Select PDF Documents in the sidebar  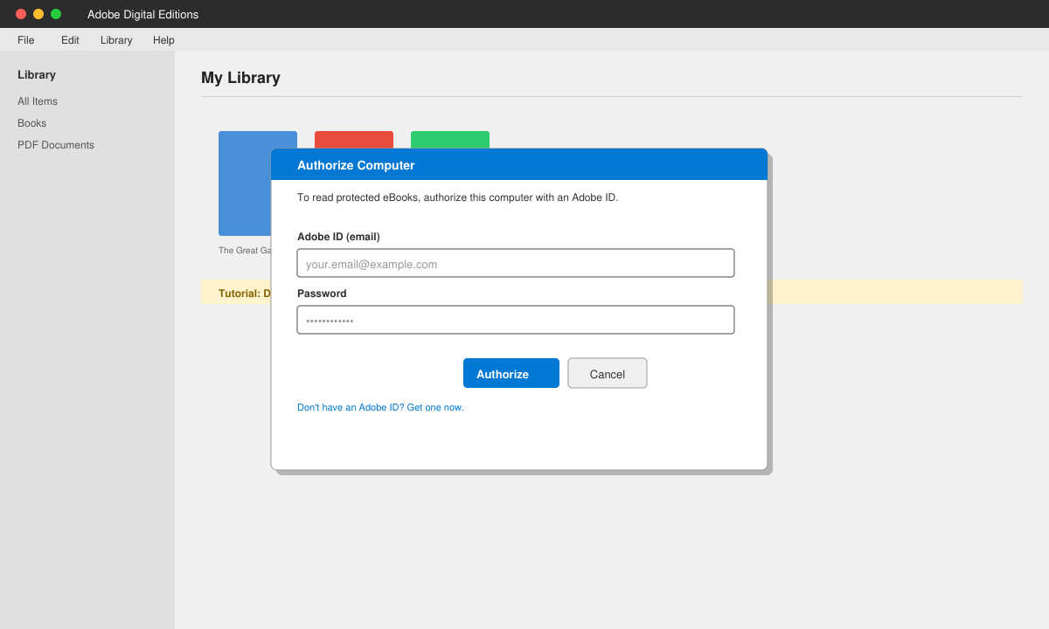click(x=56, y=145)
